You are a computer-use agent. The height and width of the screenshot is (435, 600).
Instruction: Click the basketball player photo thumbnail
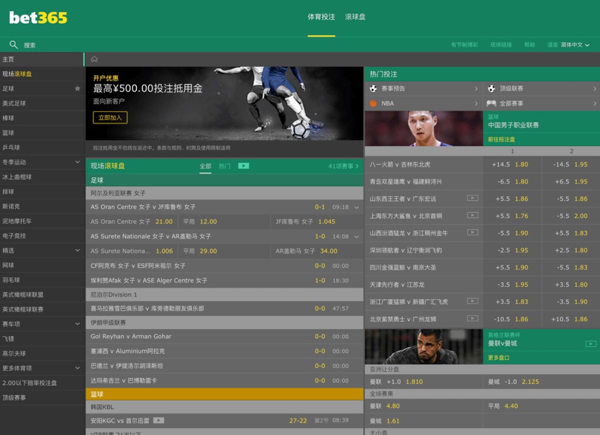point(424,129)
